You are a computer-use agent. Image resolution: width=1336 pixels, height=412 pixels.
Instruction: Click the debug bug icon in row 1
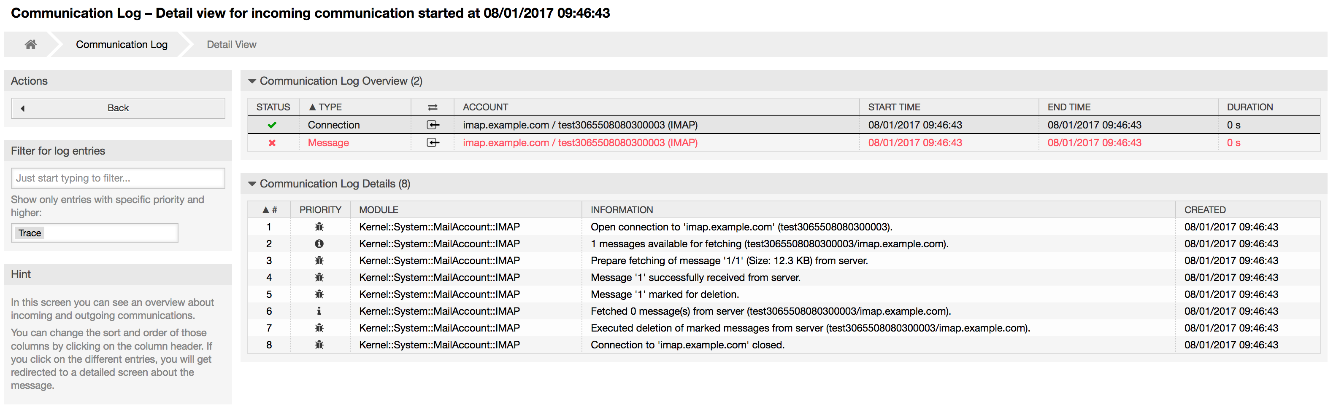coord(319,227)
